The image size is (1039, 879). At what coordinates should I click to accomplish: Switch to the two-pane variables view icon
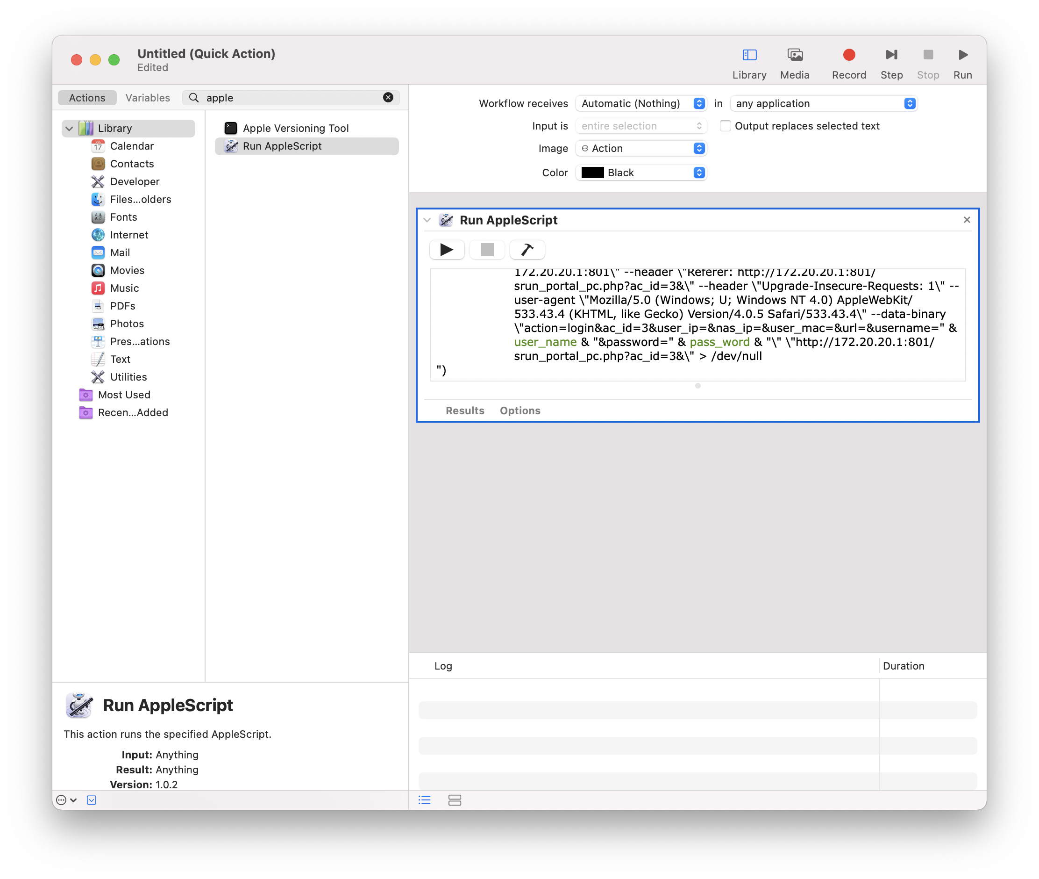[455, 800]
